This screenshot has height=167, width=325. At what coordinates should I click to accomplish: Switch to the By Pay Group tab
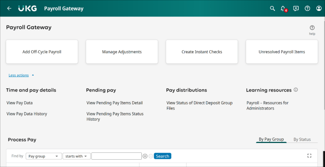[x=271, y=139]
